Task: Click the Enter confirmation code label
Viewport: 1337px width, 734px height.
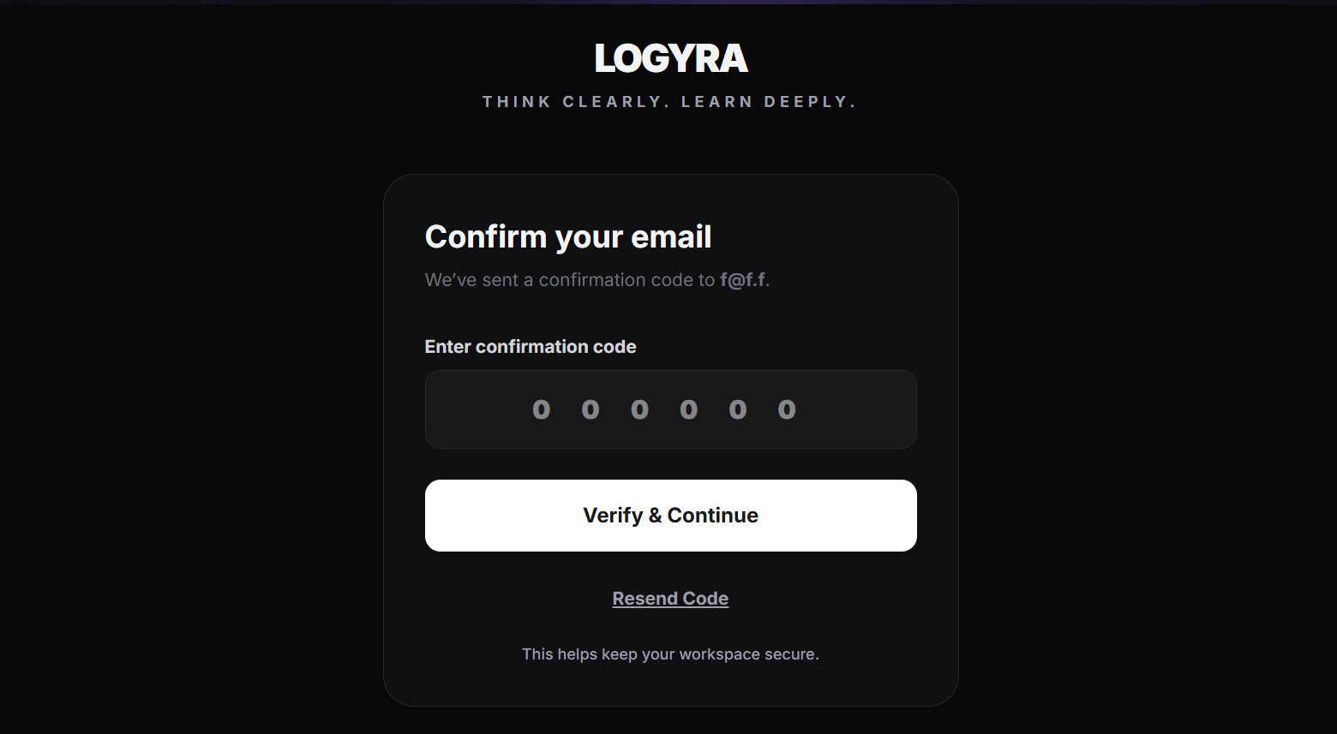Action: [x=531, y=347]
